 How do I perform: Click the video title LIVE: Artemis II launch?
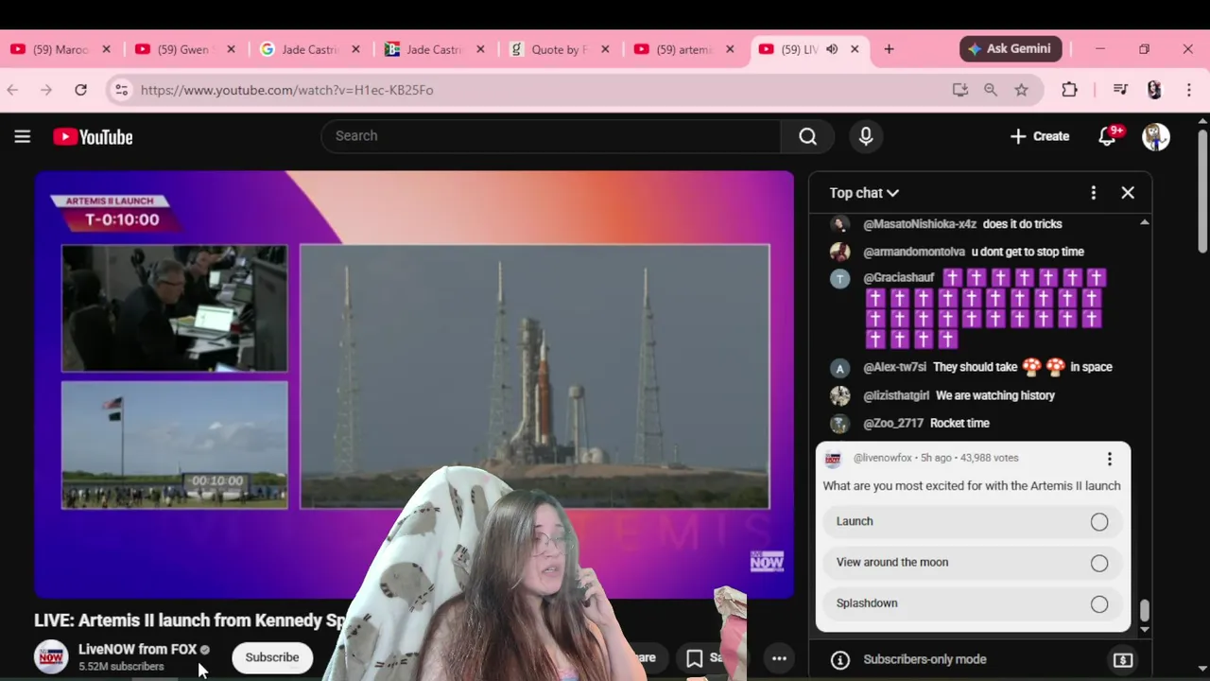191,621
